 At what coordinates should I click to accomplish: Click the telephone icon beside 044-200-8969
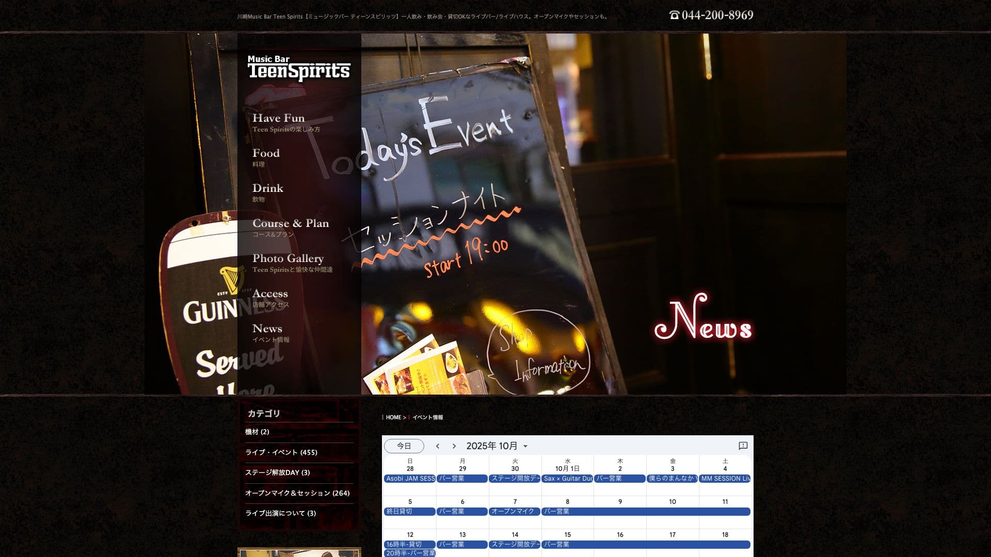[674, 15]
